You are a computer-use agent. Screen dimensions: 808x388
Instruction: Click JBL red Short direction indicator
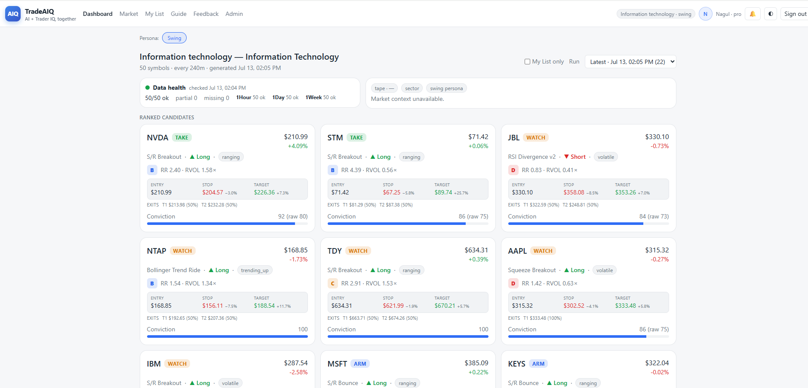(x=575, y=157)
